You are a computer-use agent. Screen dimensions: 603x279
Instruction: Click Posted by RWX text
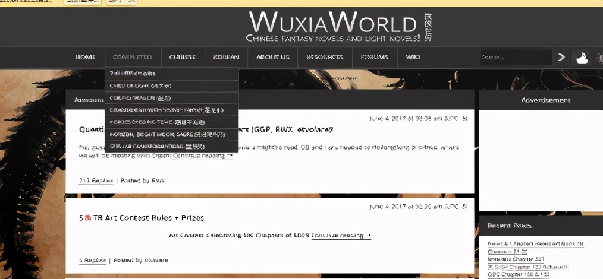(143, 180)
